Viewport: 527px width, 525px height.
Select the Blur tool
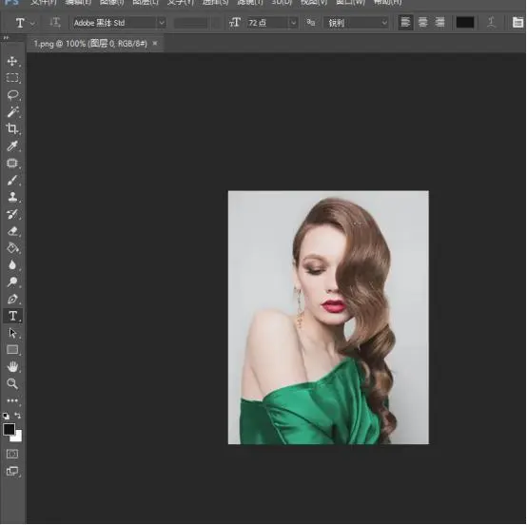click(12, 264)
